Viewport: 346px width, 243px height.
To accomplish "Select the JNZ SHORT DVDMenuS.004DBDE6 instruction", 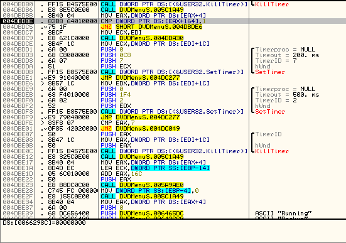I will 151,27.
